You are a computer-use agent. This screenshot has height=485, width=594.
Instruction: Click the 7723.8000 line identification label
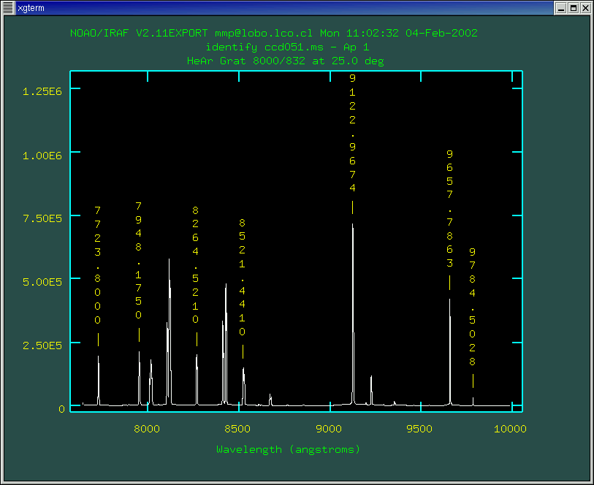[98, 265]
